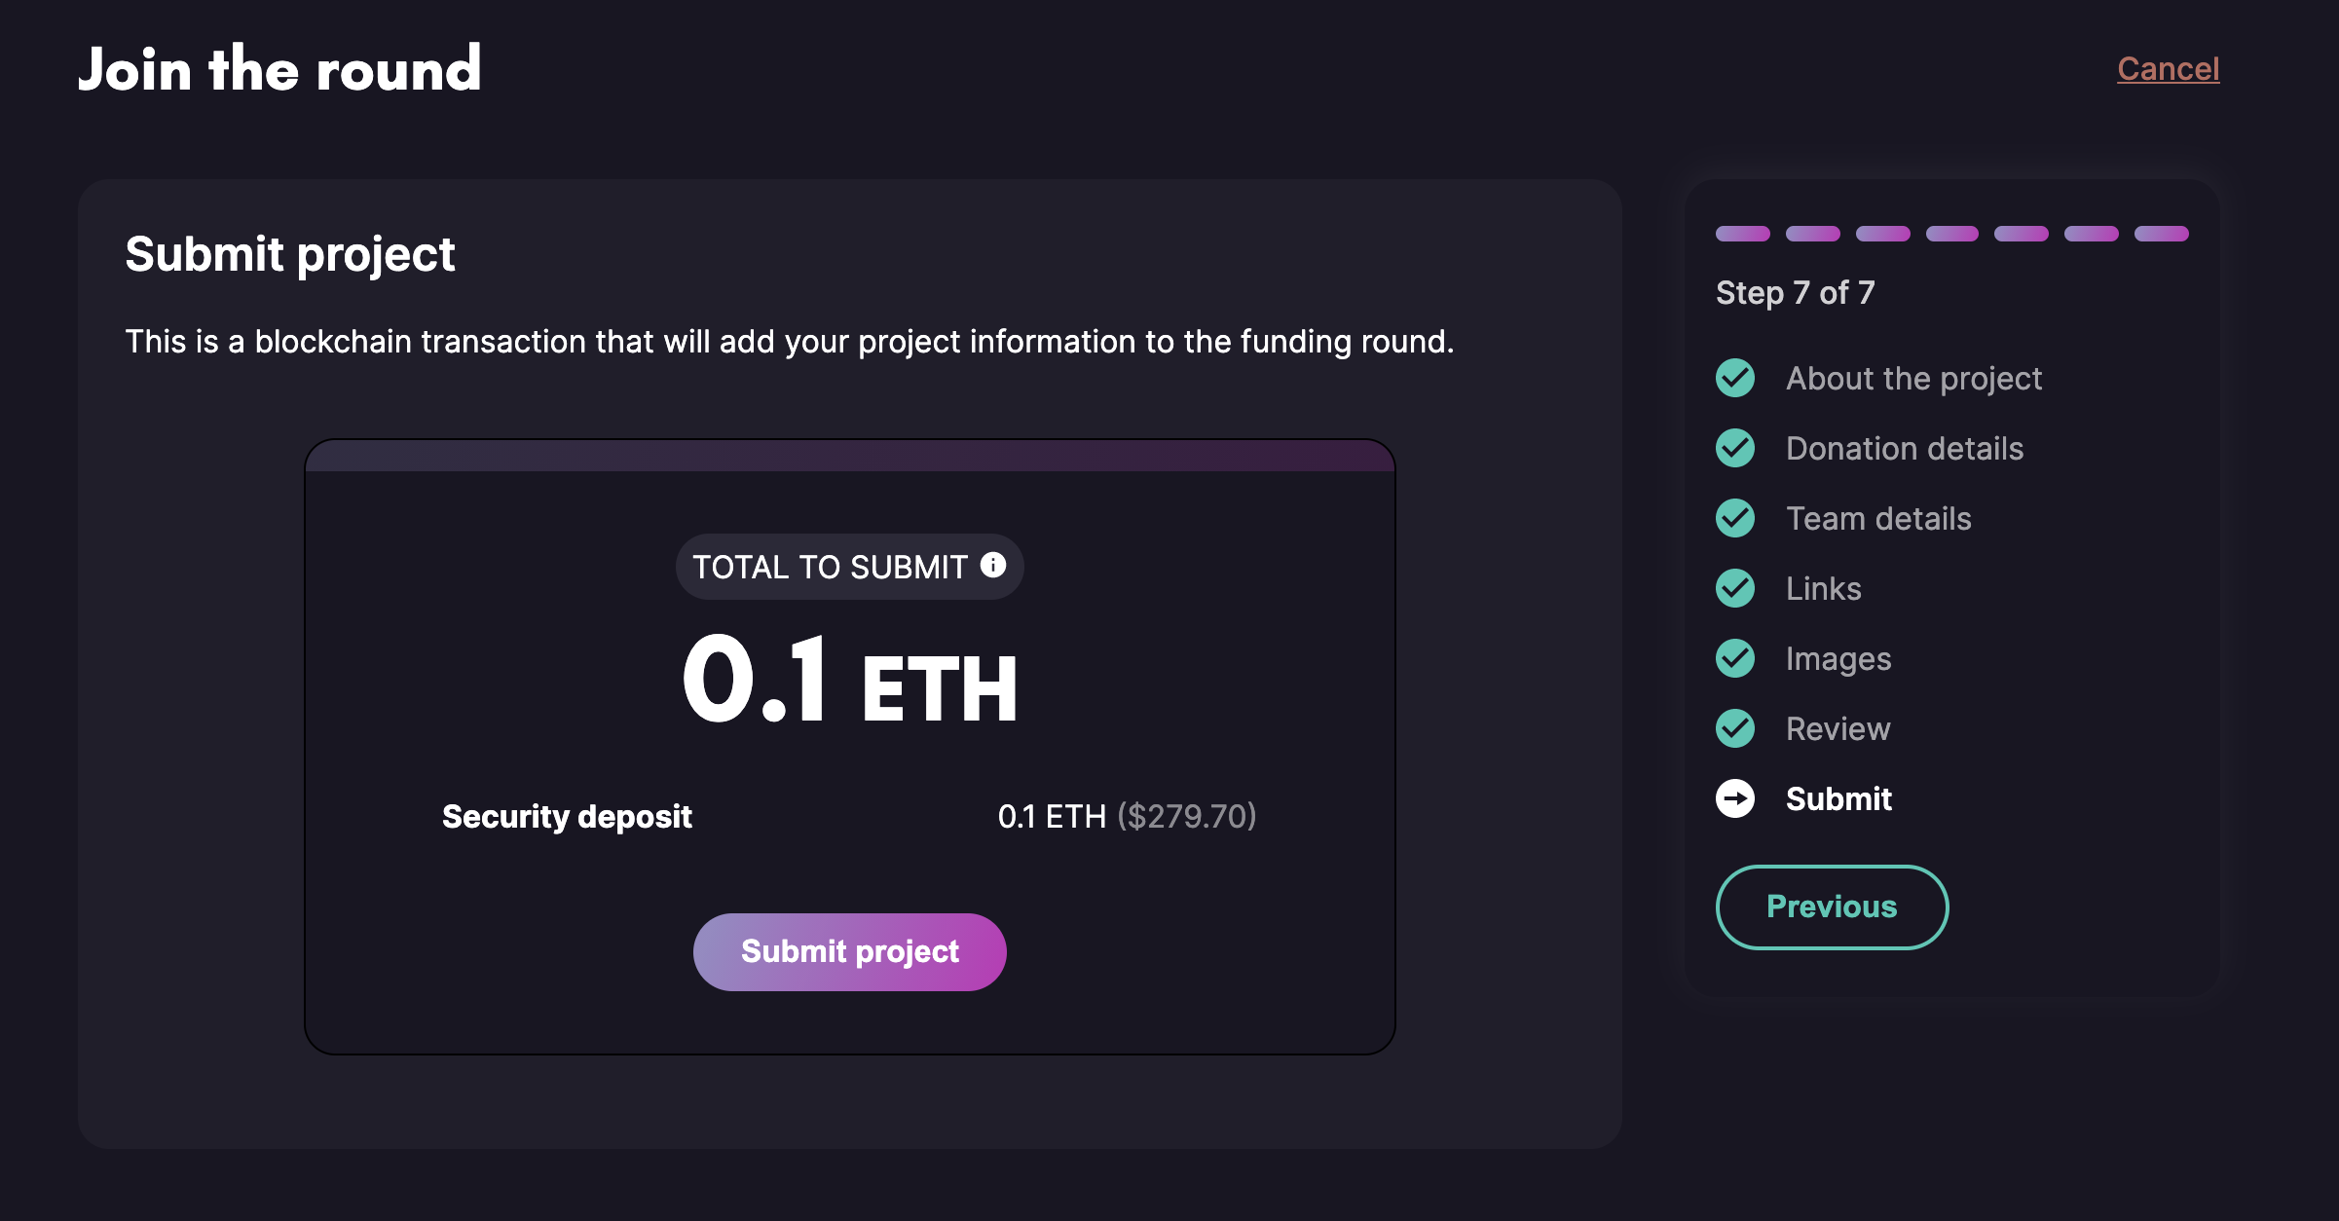Select the completed Links step
The width and height of the screenshot is (2339, 1221).
coord(1823,588)
